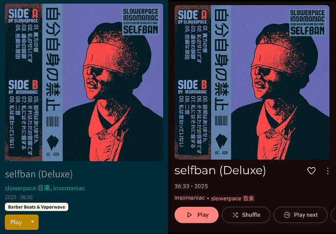Click the heart icon to favorite album

click(311, 170)
